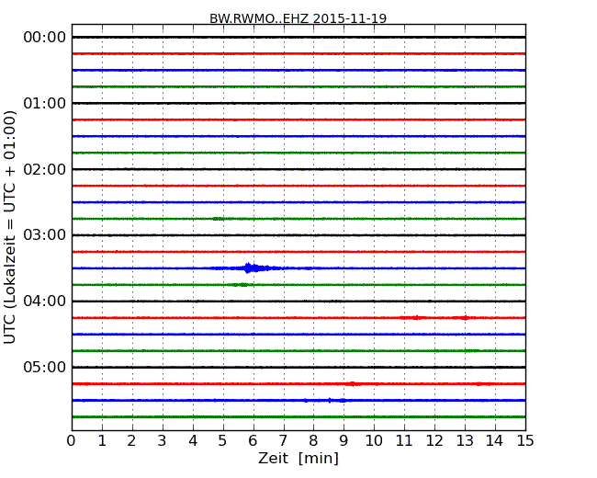Click the blue spike near minute 8.5 after 05:00
This screenshot has width=597, height=478.
(330, 400)
